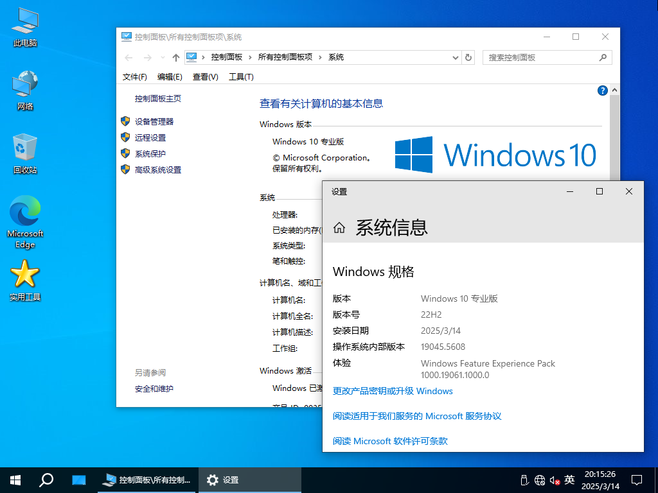
Task: Open the 文件(F) menu
Action: pyautogui.click(x=135, y=77)
